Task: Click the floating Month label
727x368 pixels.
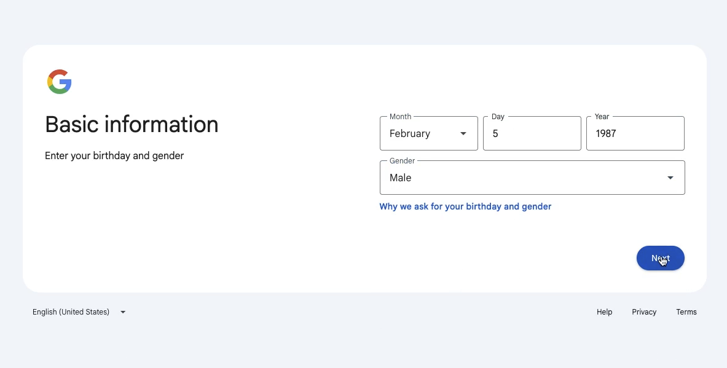Action: coord(400,116)
